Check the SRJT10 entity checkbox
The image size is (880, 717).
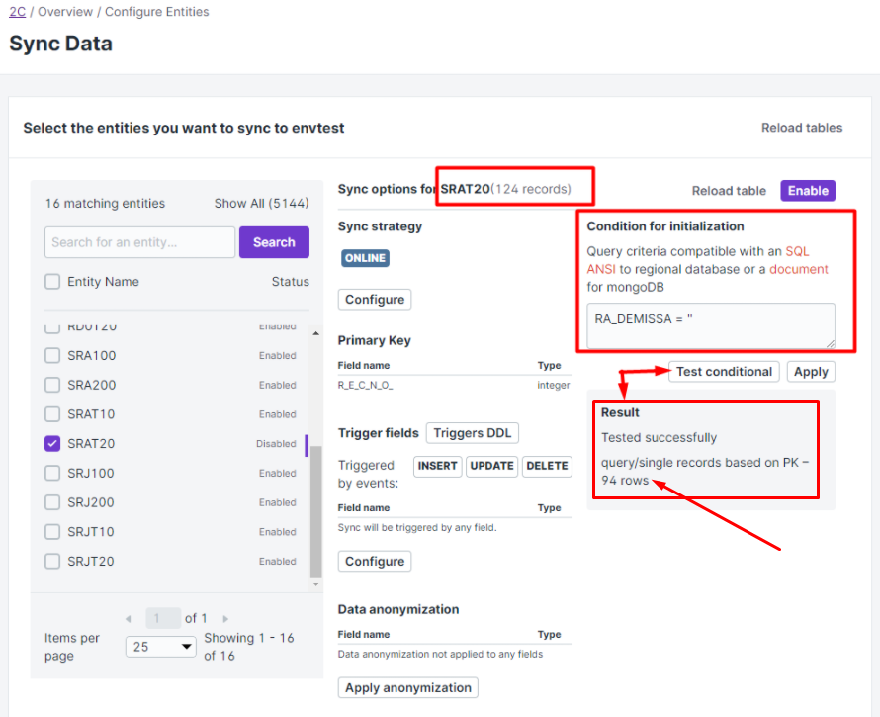52,532
